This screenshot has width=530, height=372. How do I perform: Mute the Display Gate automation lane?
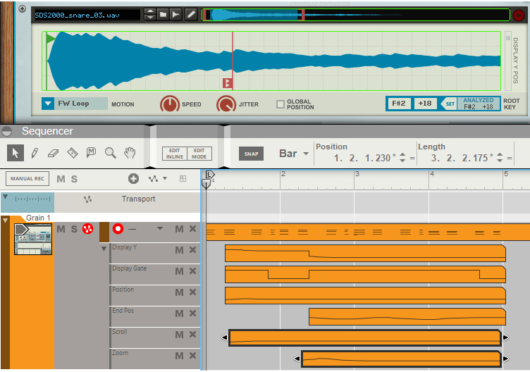179,271
